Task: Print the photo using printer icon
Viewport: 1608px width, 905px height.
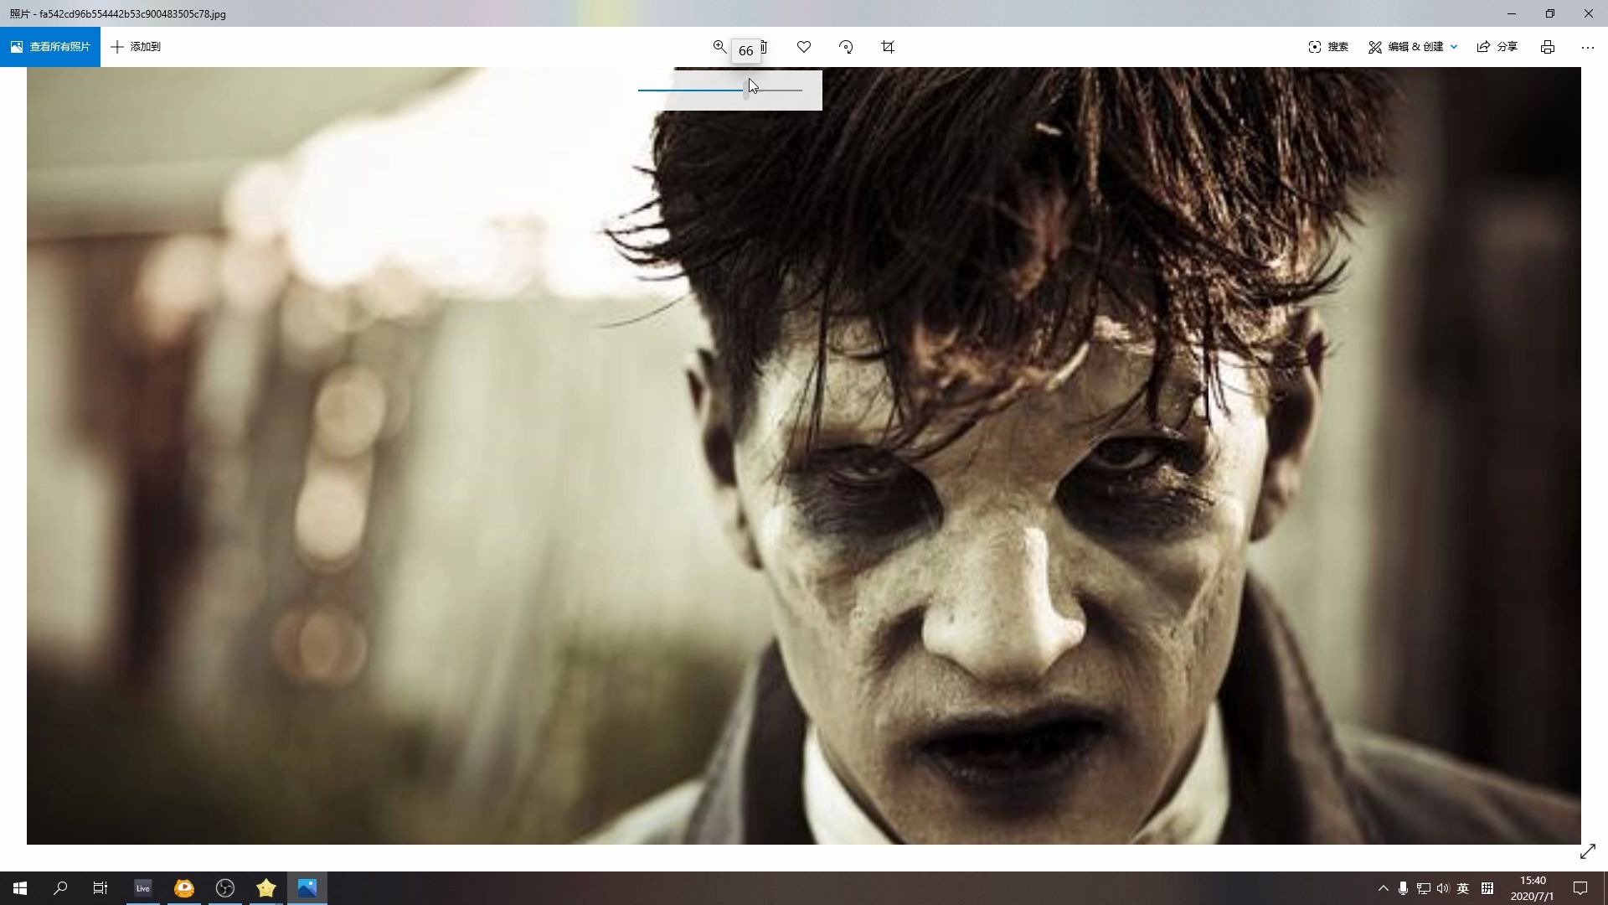Action: [1548, 47]
